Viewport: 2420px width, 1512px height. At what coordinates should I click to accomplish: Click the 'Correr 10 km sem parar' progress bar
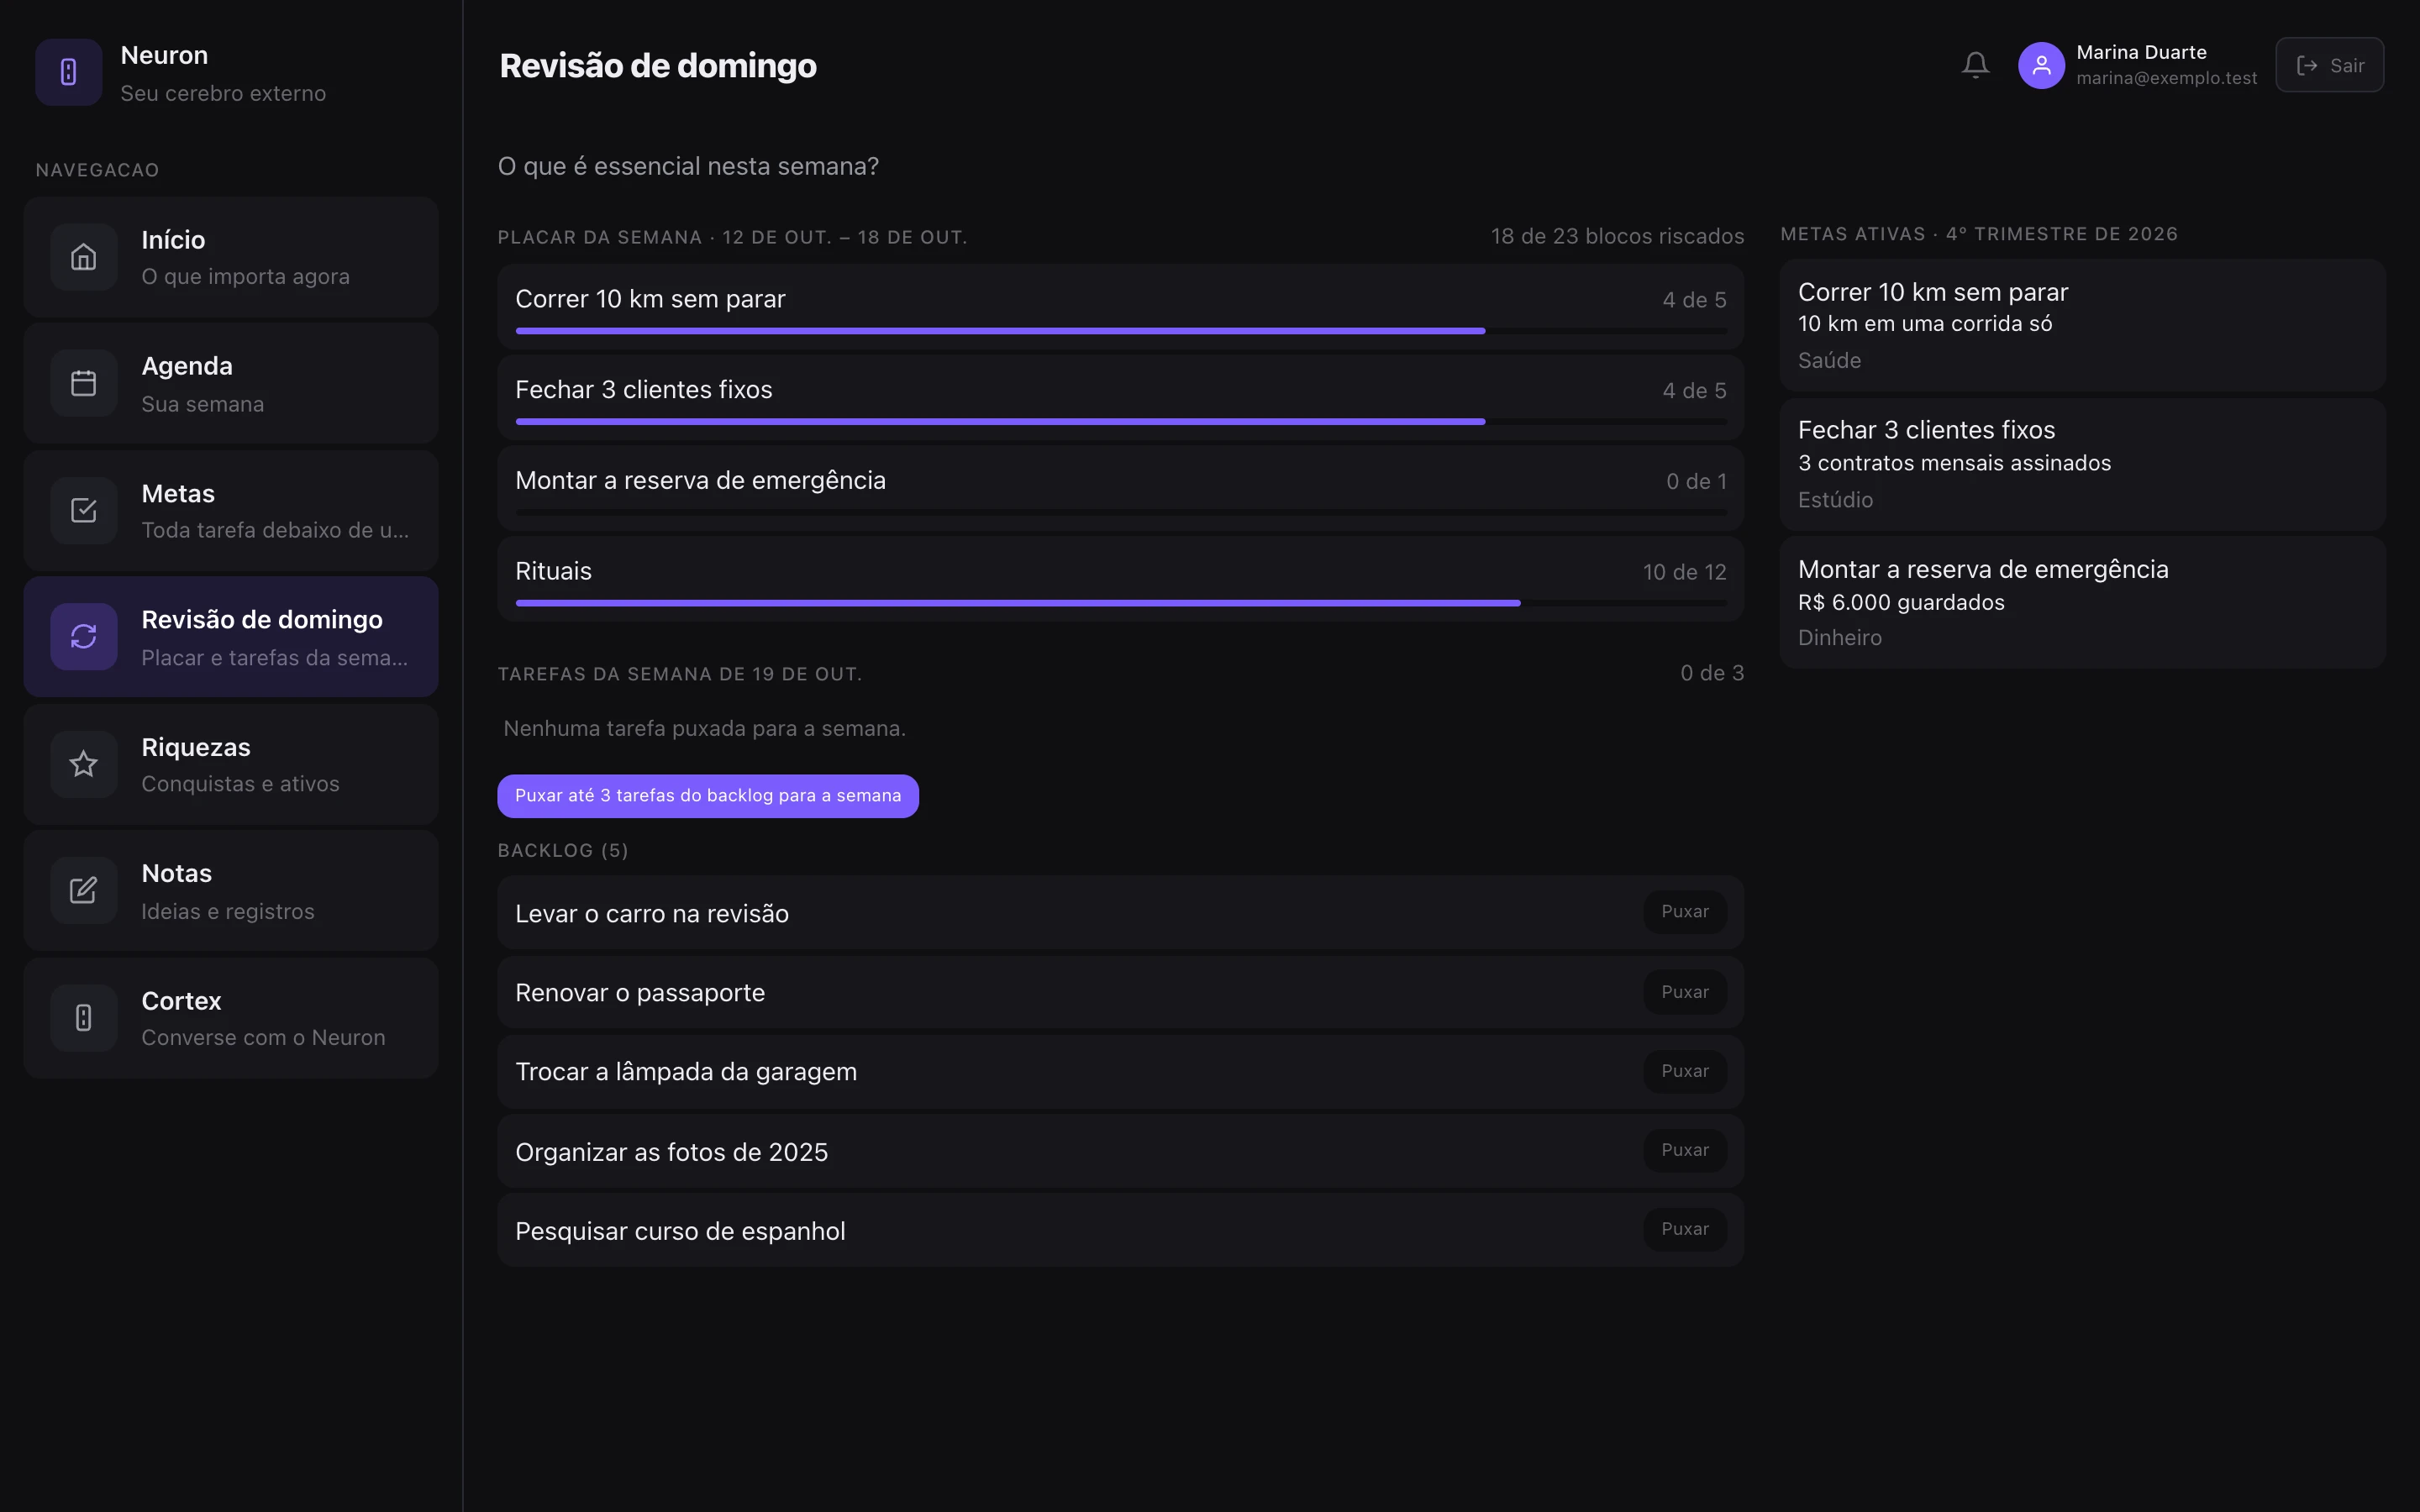1121,331
